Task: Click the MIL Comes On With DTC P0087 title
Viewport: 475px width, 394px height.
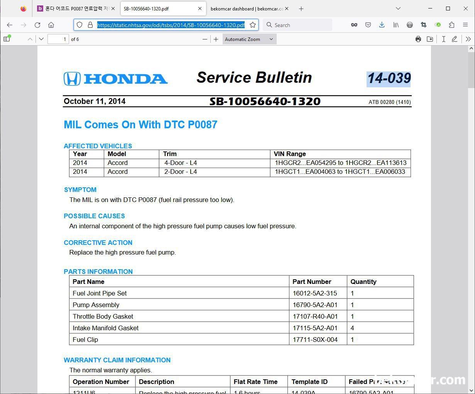Action: click(140, 124)
